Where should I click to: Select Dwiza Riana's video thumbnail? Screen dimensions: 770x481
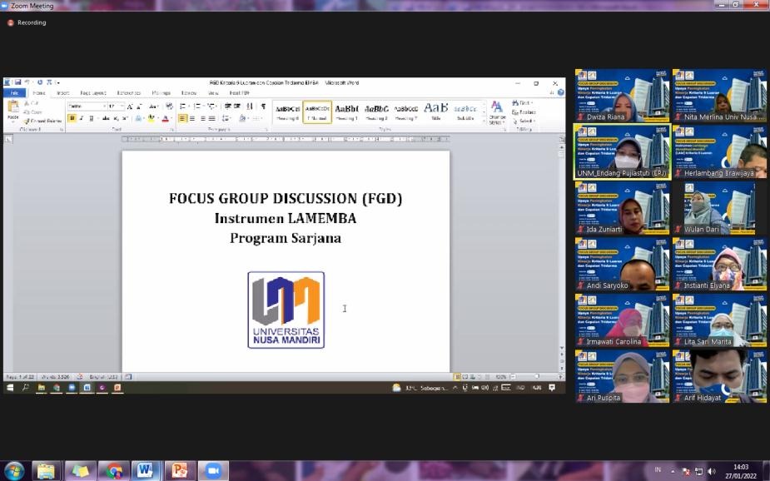[x=622, y=97]
